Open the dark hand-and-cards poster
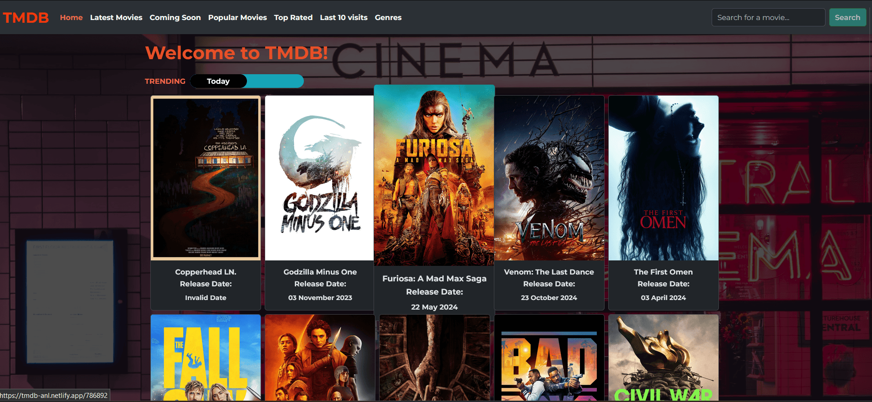Screen dimensions: 872x402 click(435, 358)
